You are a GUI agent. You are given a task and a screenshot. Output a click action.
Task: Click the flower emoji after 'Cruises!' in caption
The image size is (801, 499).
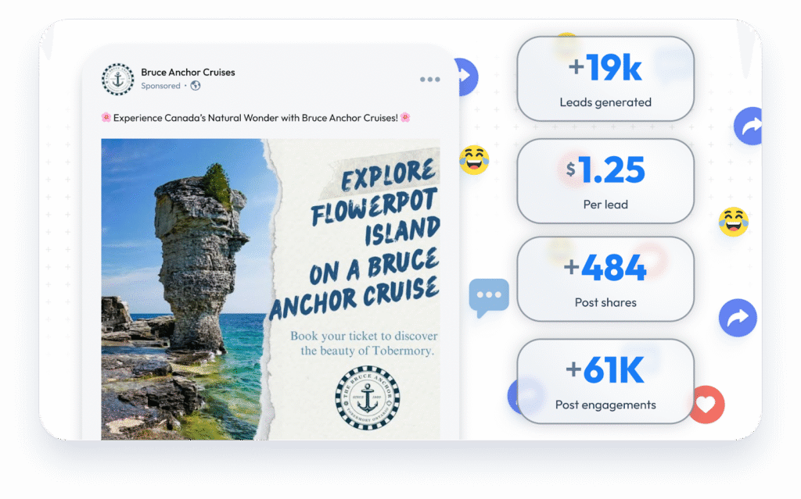(405, 117)
